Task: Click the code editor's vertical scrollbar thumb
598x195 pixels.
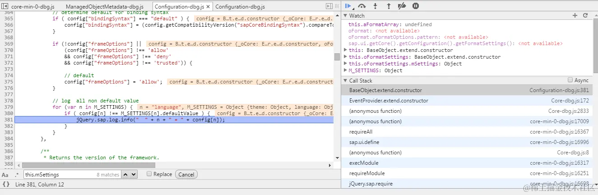Action: [337, 57]
